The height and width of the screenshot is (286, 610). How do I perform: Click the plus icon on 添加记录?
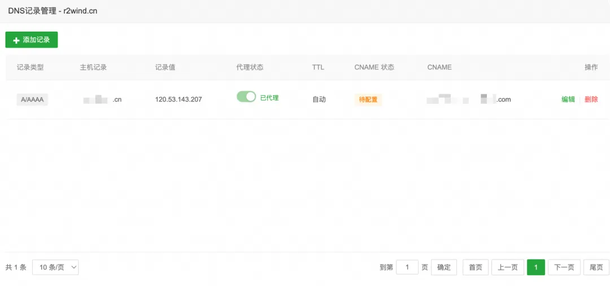(16, 40)
